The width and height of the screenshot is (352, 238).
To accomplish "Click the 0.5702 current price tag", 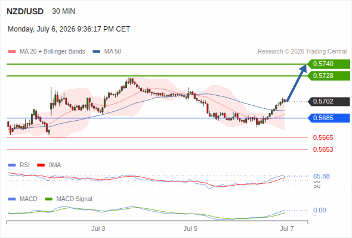I will tap(329, 101).
